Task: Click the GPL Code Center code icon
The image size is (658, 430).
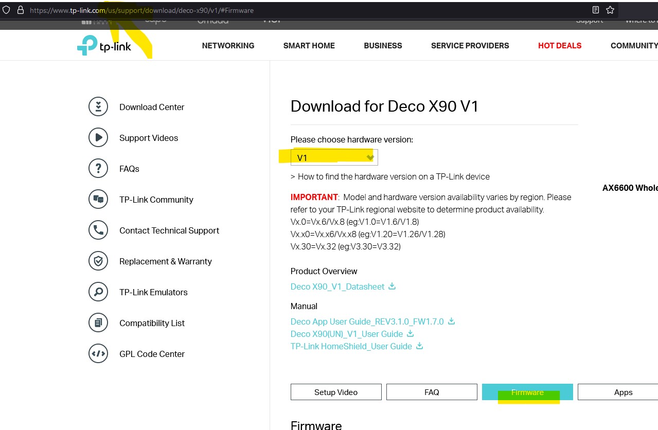Action: pyautogui.click(x=98, y=354)
